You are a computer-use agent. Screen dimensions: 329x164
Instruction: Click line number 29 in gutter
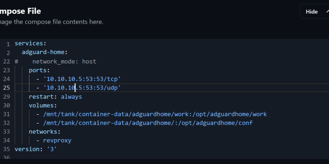6,97
